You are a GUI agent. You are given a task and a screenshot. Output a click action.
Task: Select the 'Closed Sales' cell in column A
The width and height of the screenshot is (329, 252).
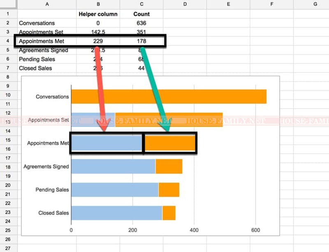(x=47, y=68)
